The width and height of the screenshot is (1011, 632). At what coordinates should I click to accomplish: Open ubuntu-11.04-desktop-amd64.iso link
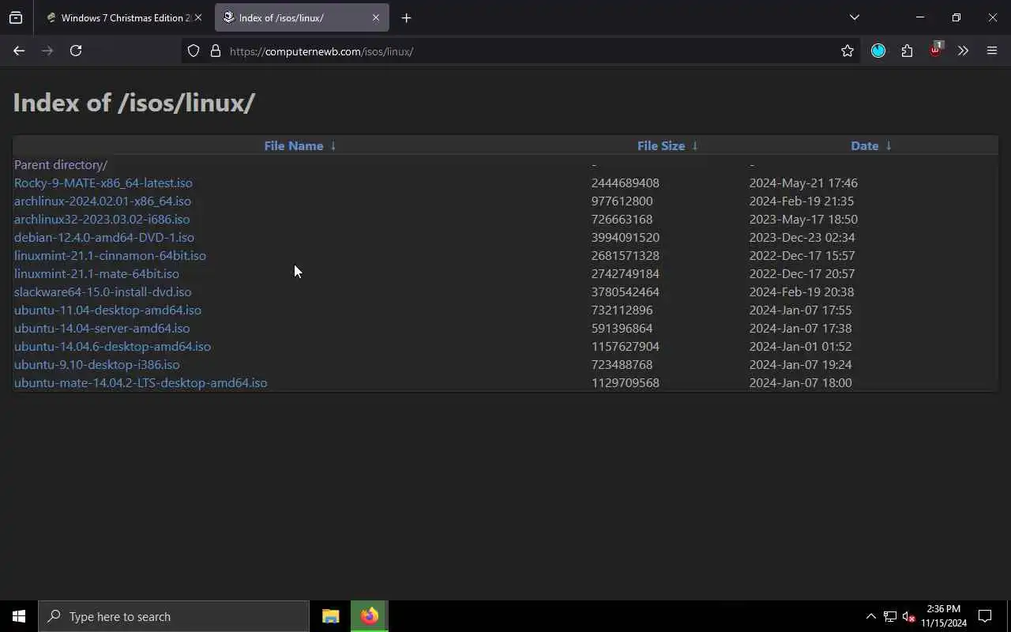pos(107,310)
